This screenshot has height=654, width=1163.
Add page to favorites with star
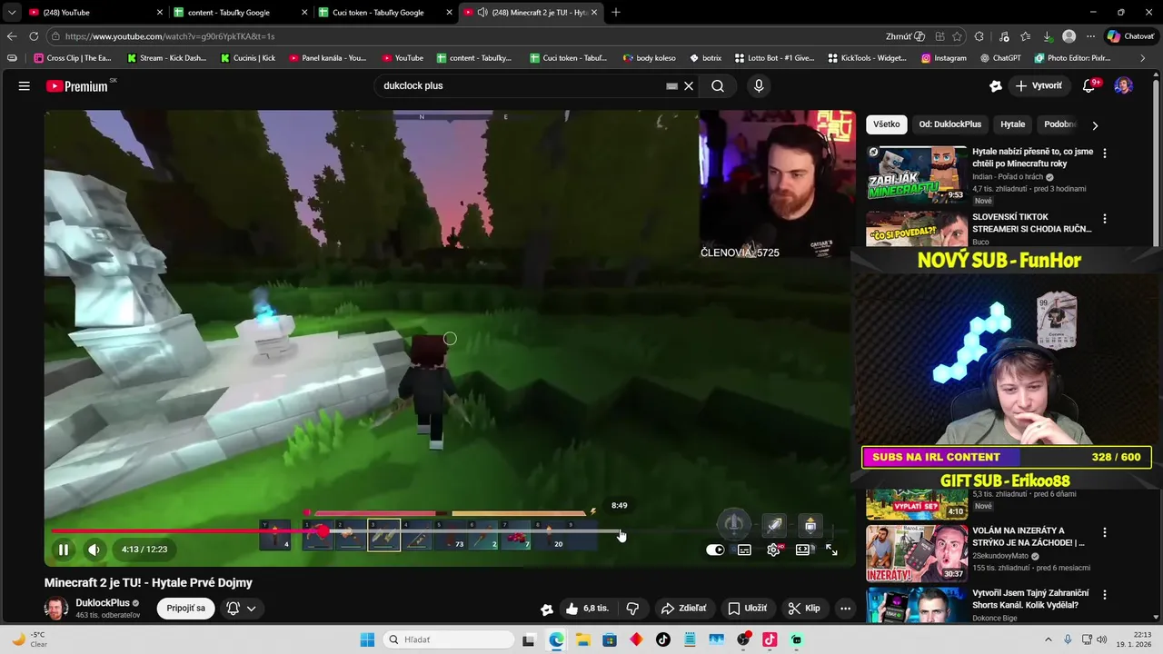click(x=957, y=36)
